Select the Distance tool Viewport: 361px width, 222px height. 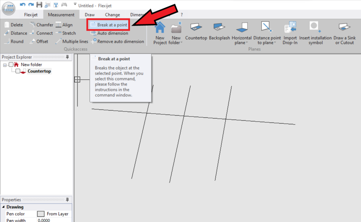[x=16, y=33]
